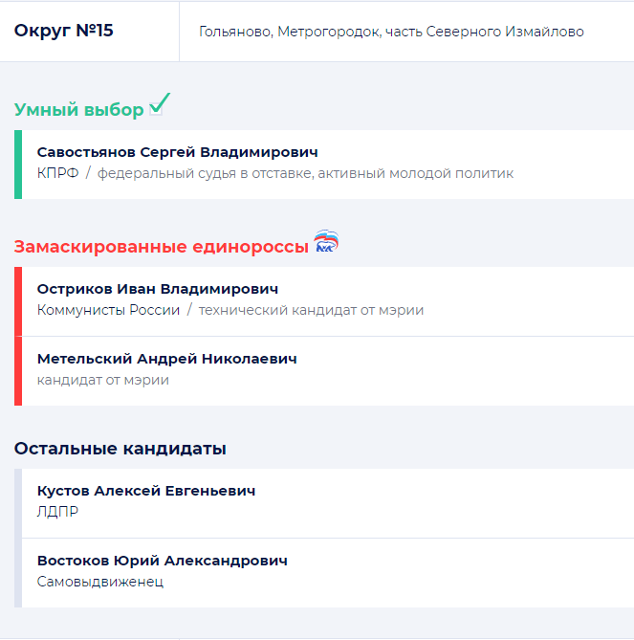Click the Умный выбор section title
Image resolution: width=634 pixels, height=640 pixels.
pyautogui.click(x=78, y=109)
